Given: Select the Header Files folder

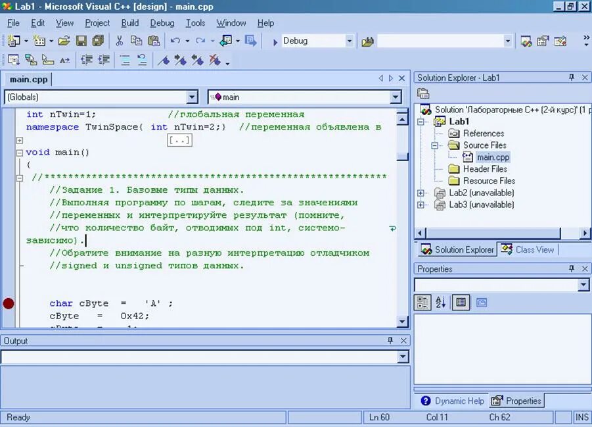Looking at the screenshot, I should point(485,169).
